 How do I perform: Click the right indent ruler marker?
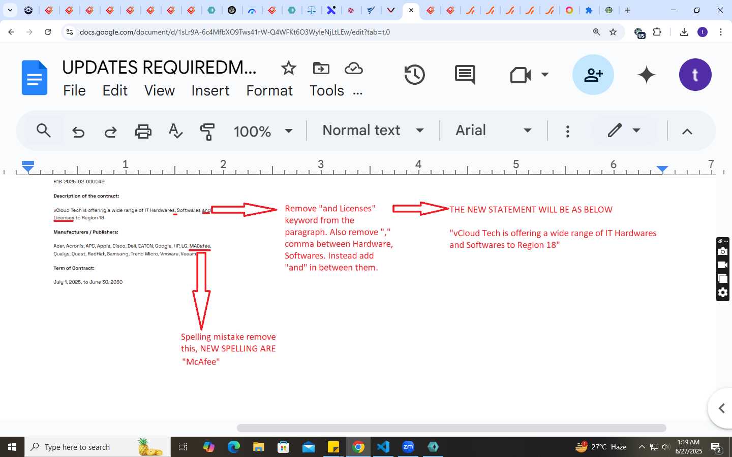tap(662, 169)
